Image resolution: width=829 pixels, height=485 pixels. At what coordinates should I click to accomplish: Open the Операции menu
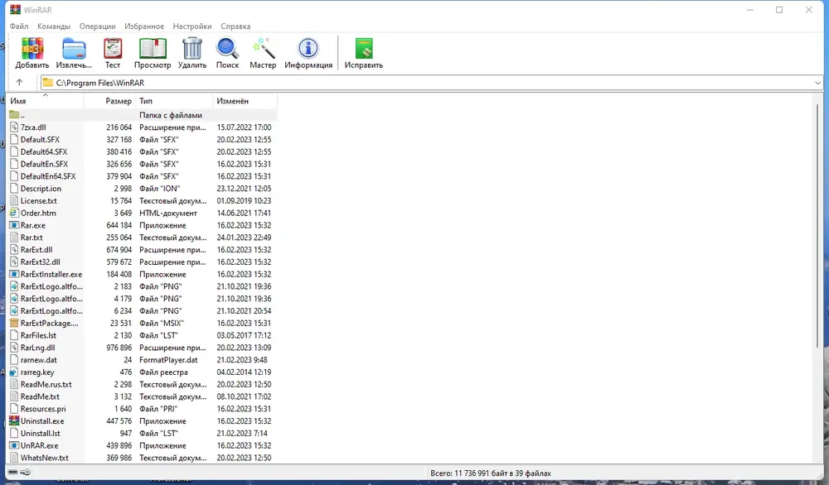click(x=97, y=26)
